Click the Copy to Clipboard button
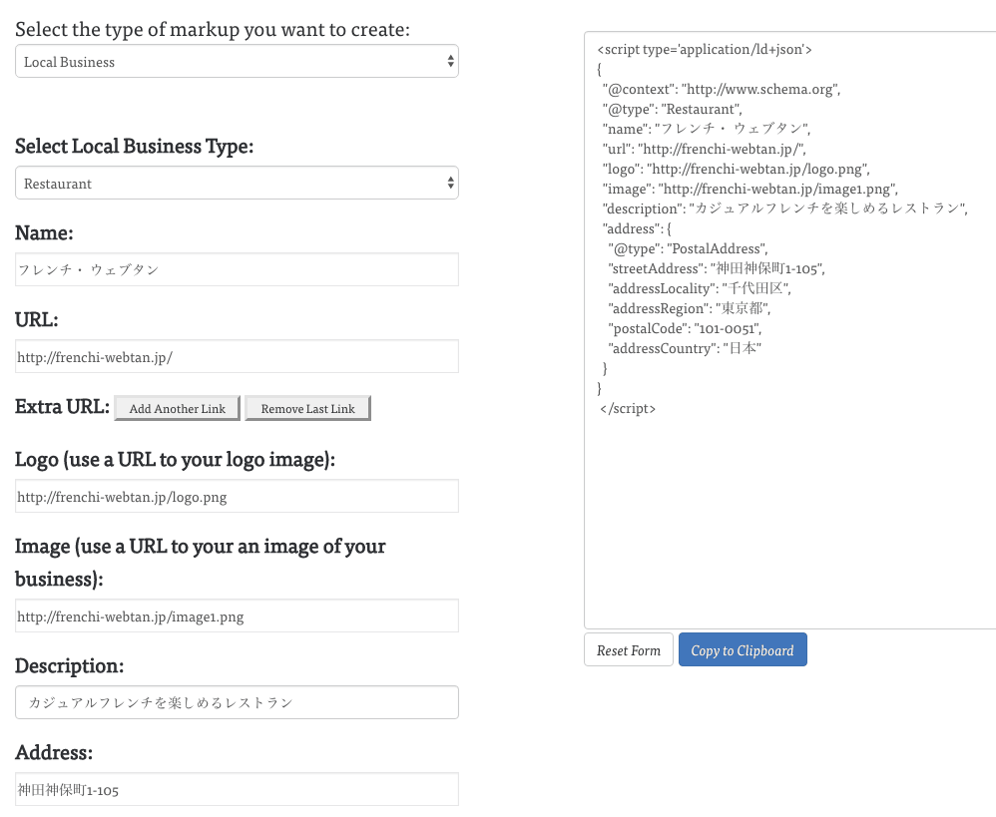The height and width of the screenshot is (817, 996). [x=743, y=650]
